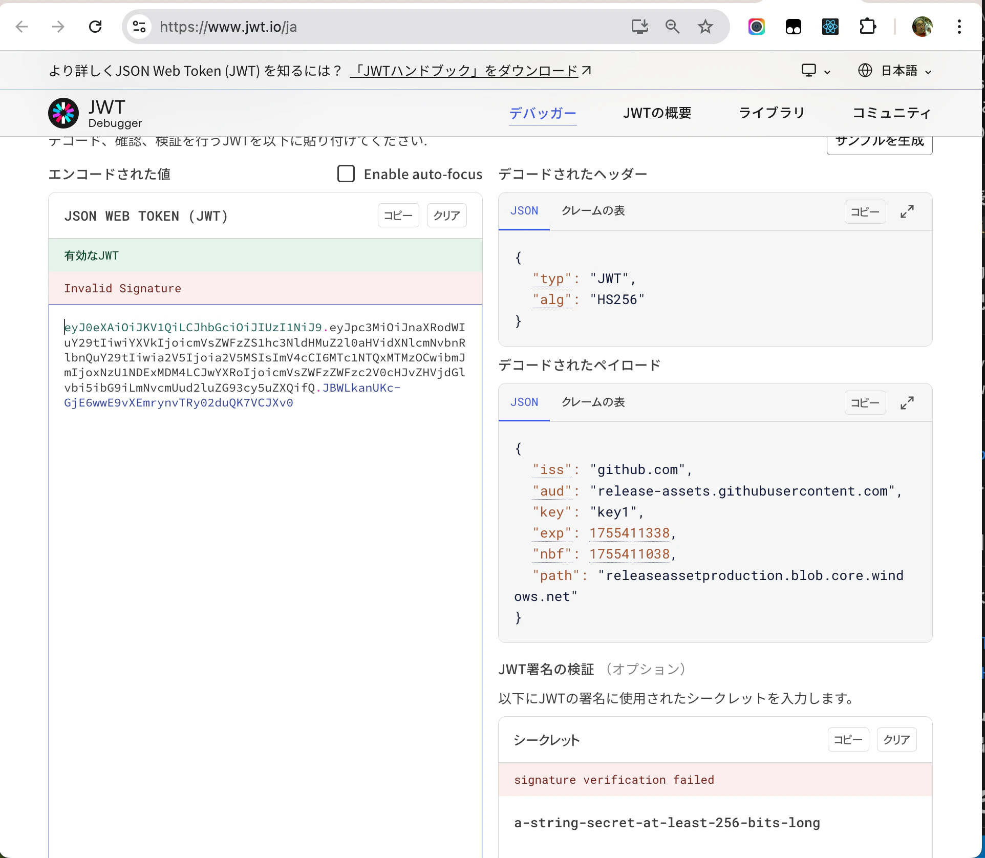The width and height of the screenshot is (985, 858).
Task: Clear the encoded JWT token
Action: click(x=446, y=216)
